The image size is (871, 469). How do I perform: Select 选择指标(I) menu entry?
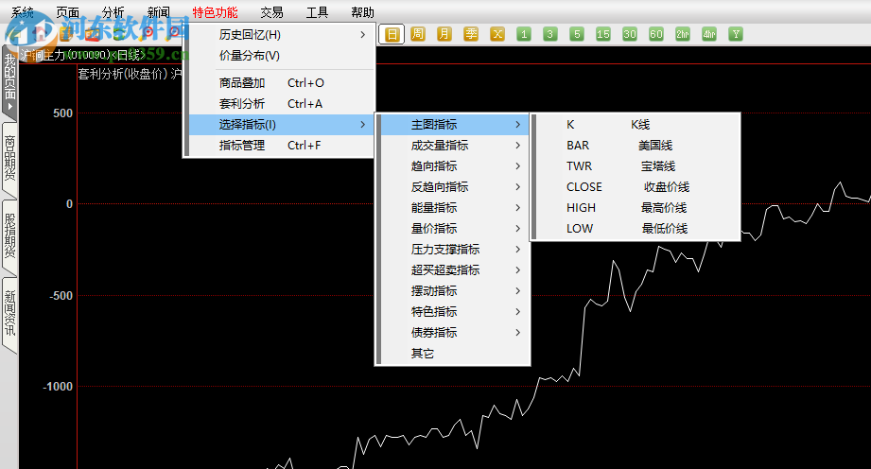click(281, 125)
